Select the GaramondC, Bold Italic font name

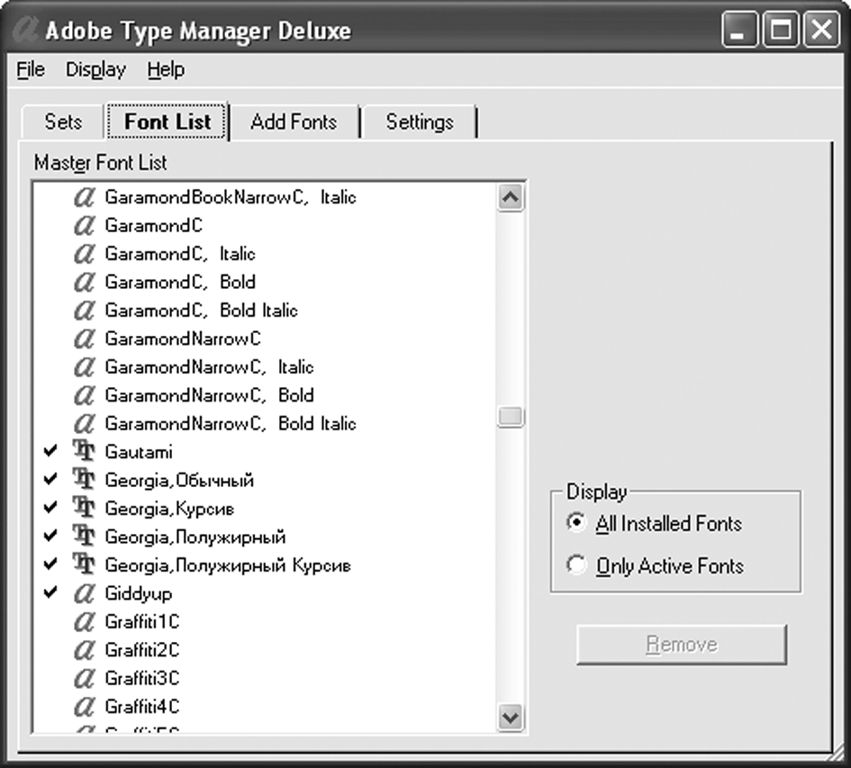(x=202, y=310)
